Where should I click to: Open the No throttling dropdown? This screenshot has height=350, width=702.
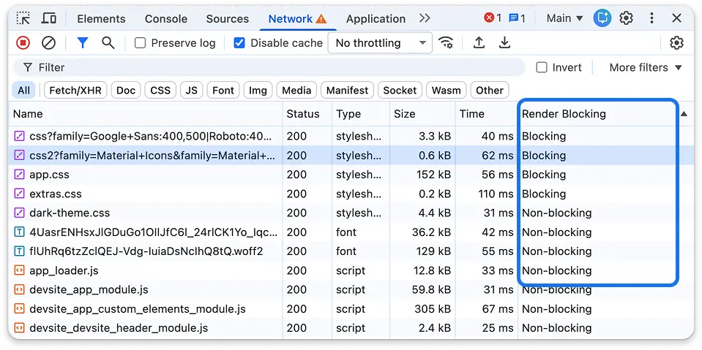(380, 43)
